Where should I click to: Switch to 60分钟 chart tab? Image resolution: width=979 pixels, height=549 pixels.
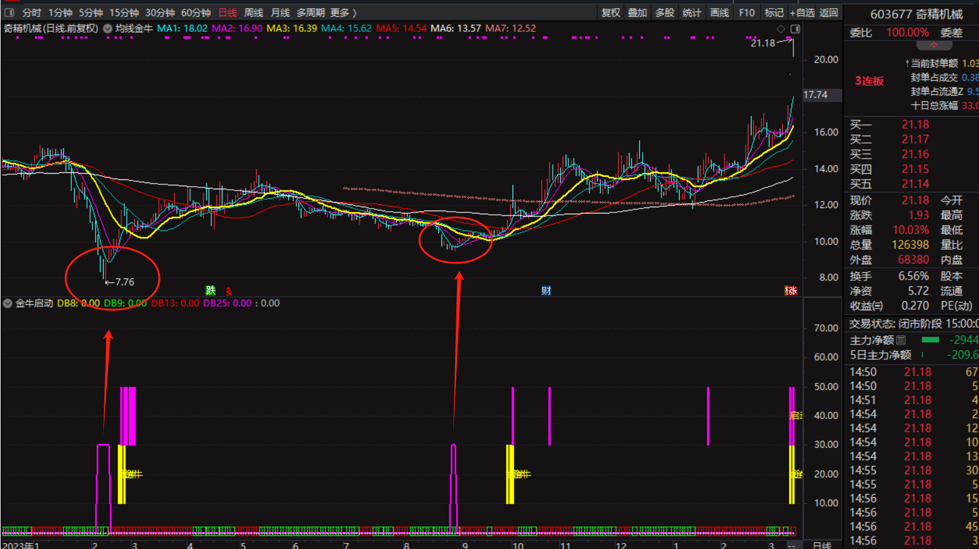[196, 12]
